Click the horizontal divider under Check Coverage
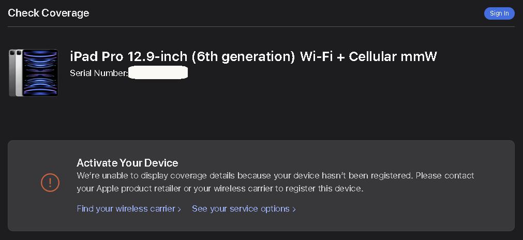 pyautogui.click(x=261, y=27)
